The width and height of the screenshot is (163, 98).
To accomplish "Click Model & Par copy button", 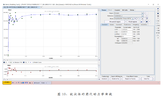I will 115,79.
